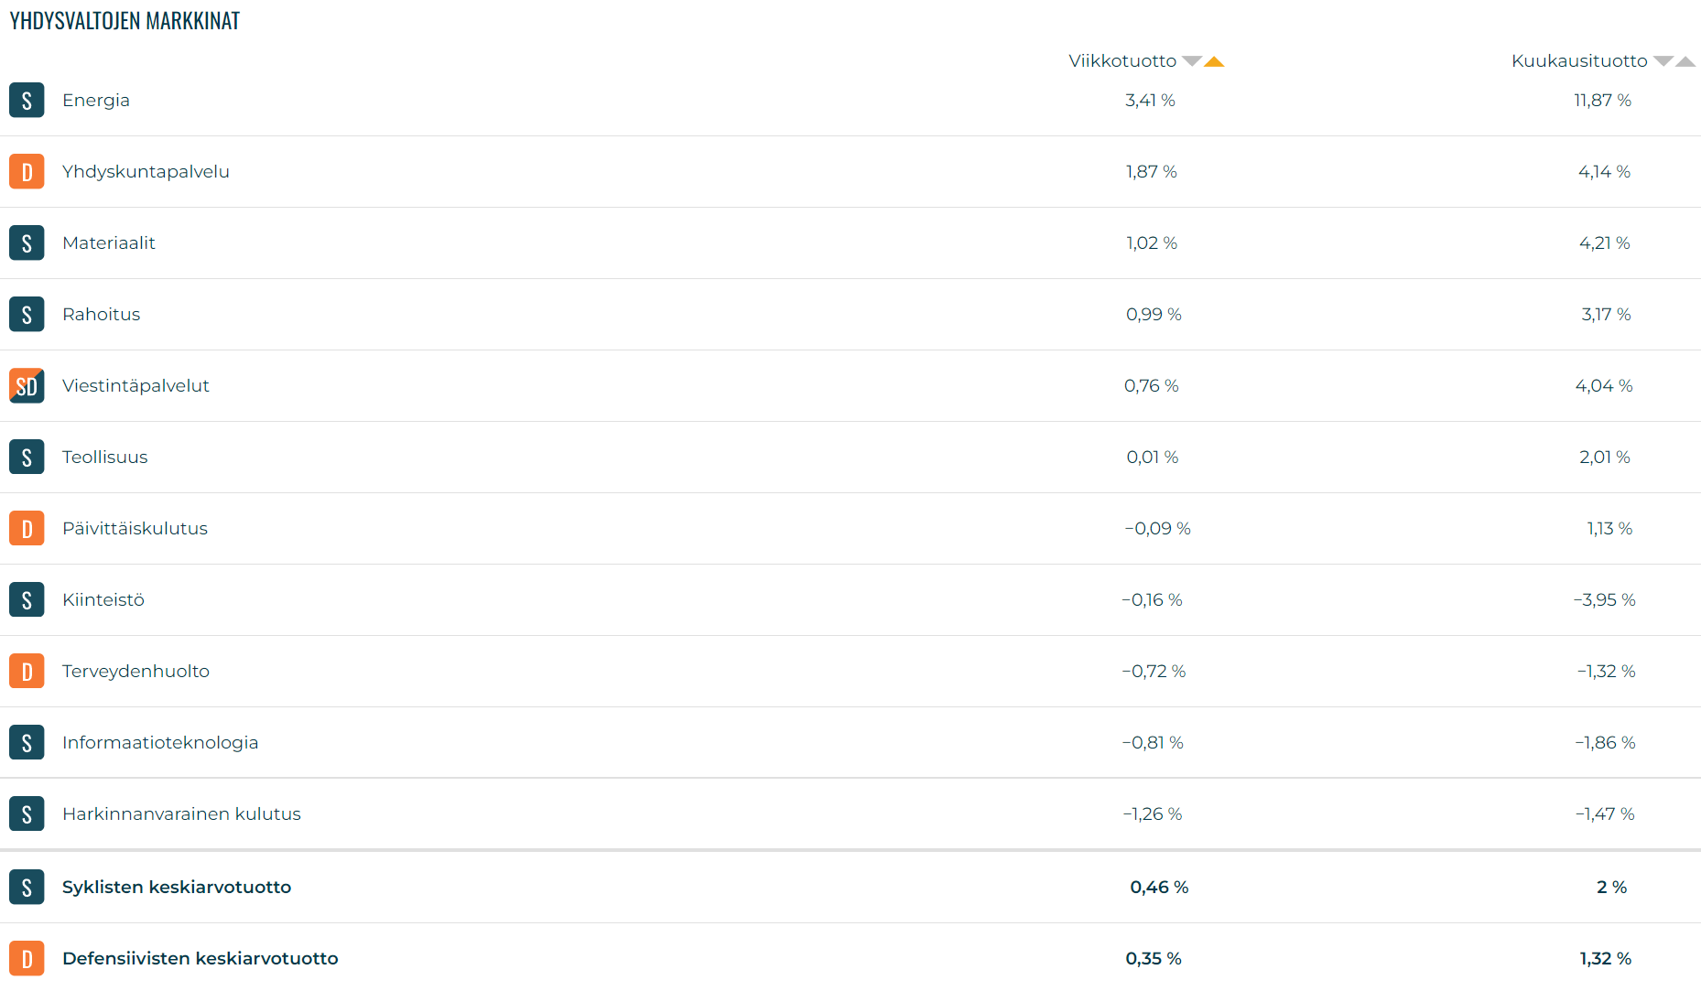Screen dimensions: 1701x991
Task: Click the SD badge for Viestintäpalvelut
Action: pyautogui.click(x=27, y=385)
